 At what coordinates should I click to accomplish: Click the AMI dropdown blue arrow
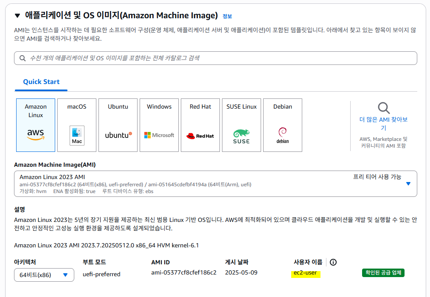408,184
